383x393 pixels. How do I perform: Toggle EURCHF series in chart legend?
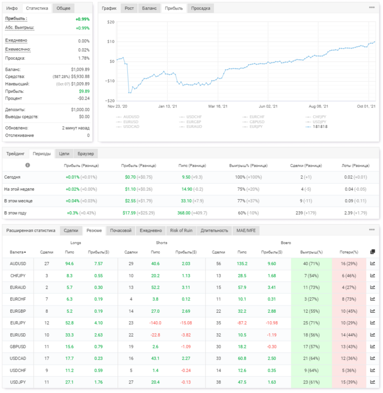pos(254,117)
